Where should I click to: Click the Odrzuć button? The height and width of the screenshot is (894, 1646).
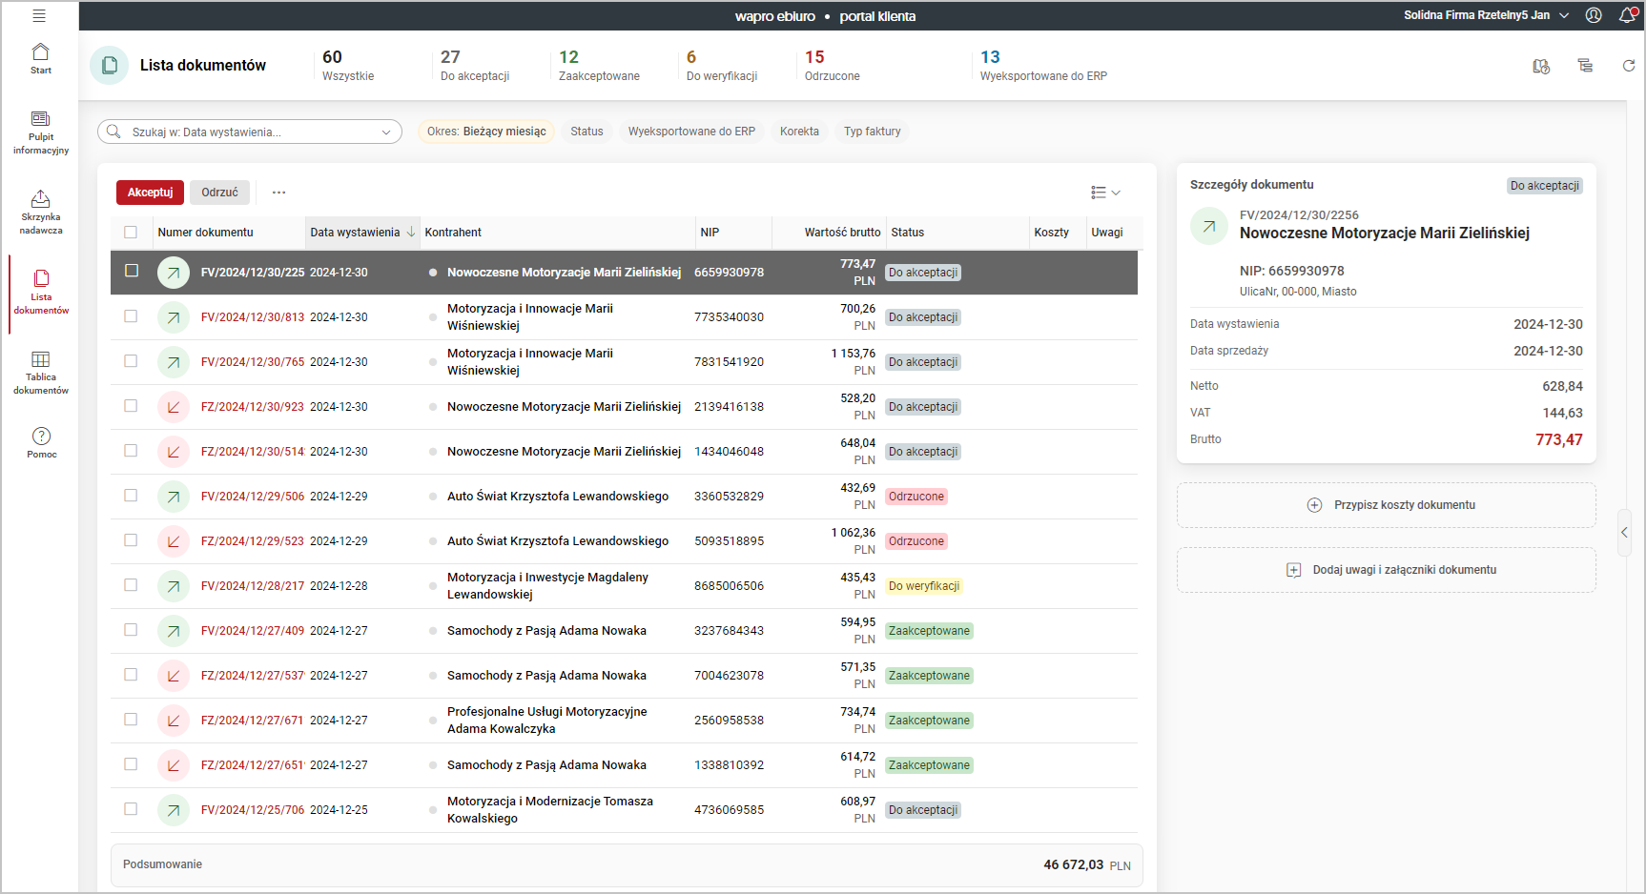tap(219, 193)
